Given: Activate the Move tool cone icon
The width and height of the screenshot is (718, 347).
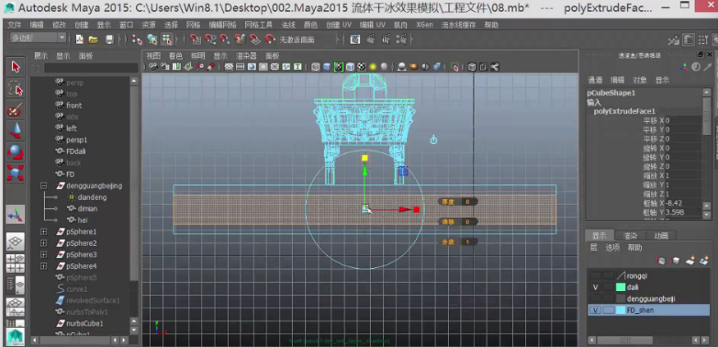Looking at the screenshot, I should tap(16, 131).
